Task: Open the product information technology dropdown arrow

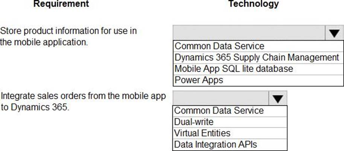Action: tap(333, 33)
